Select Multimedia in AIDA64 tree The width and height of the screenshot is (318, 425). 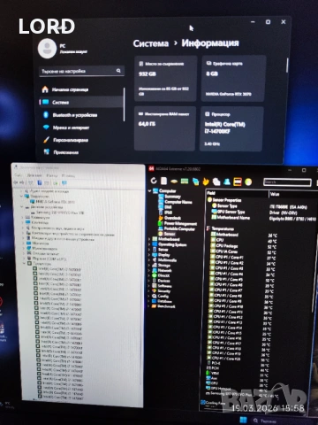point(164,260)
